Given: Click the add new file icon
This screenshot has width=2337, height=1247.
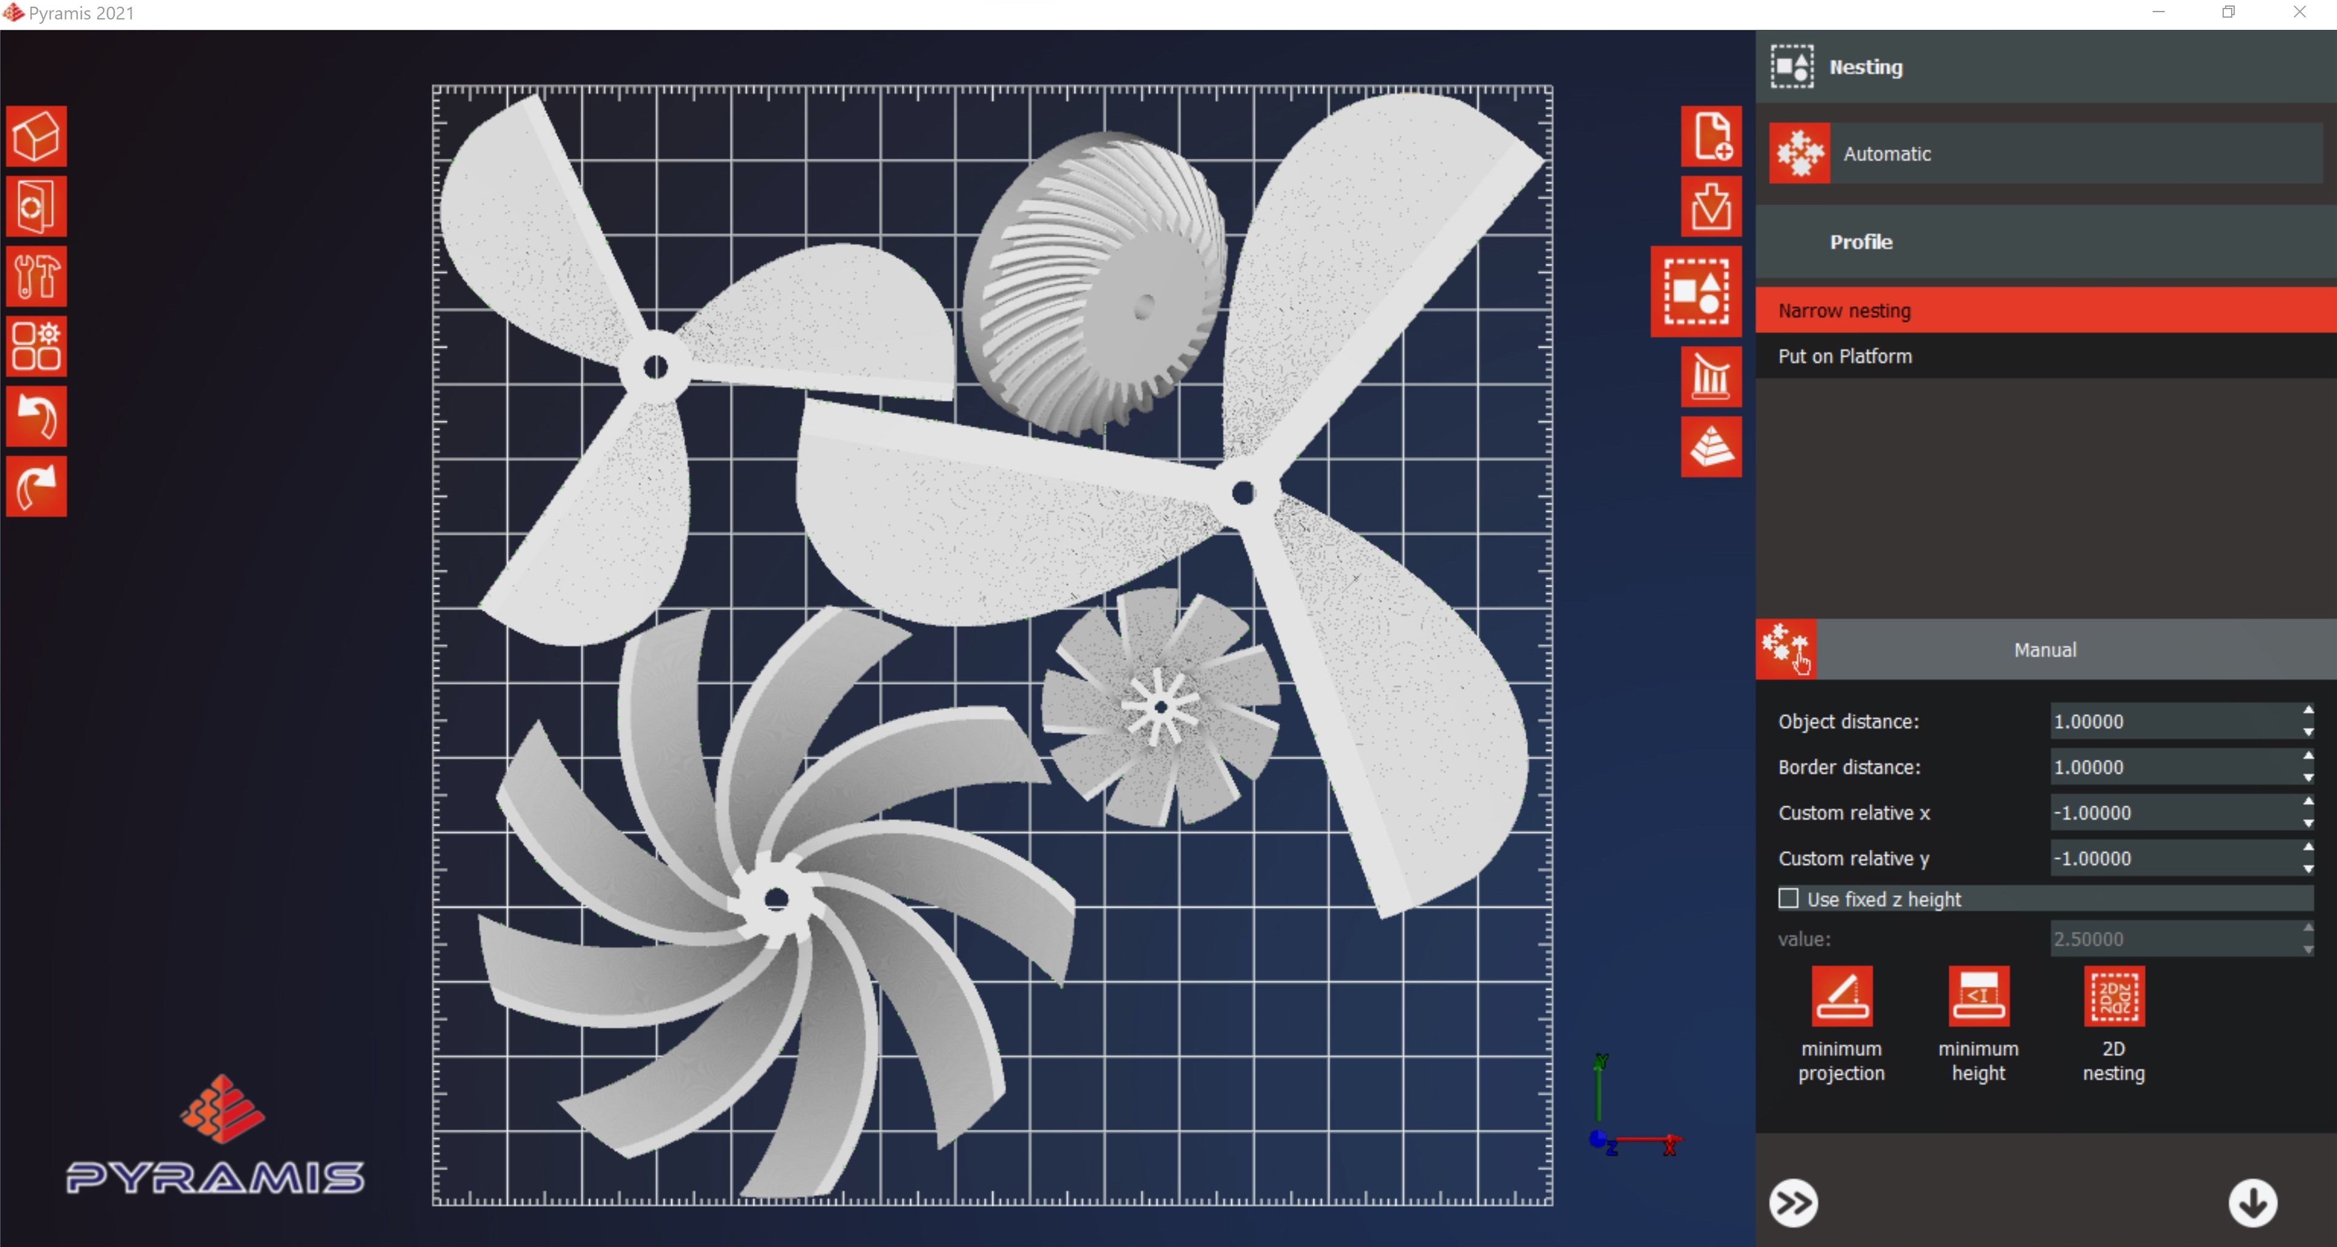Looking at the screenshot, I should point(1711,136).
